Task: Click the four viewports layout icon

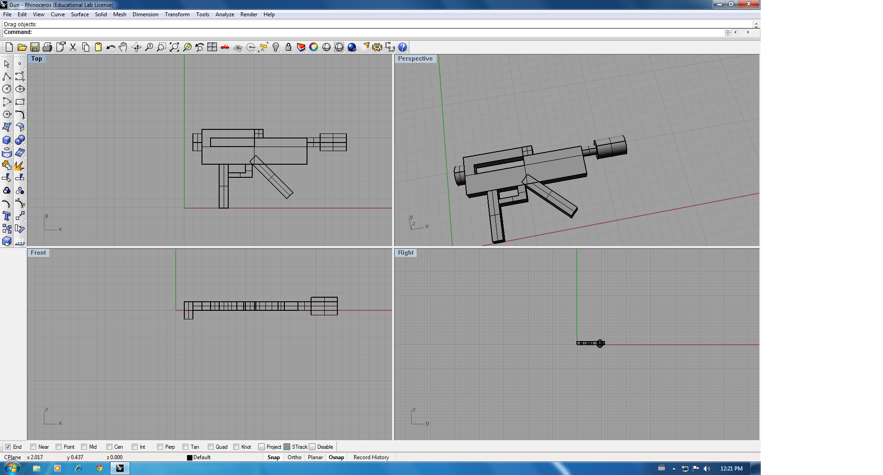Action: click(x=212, y=47)
